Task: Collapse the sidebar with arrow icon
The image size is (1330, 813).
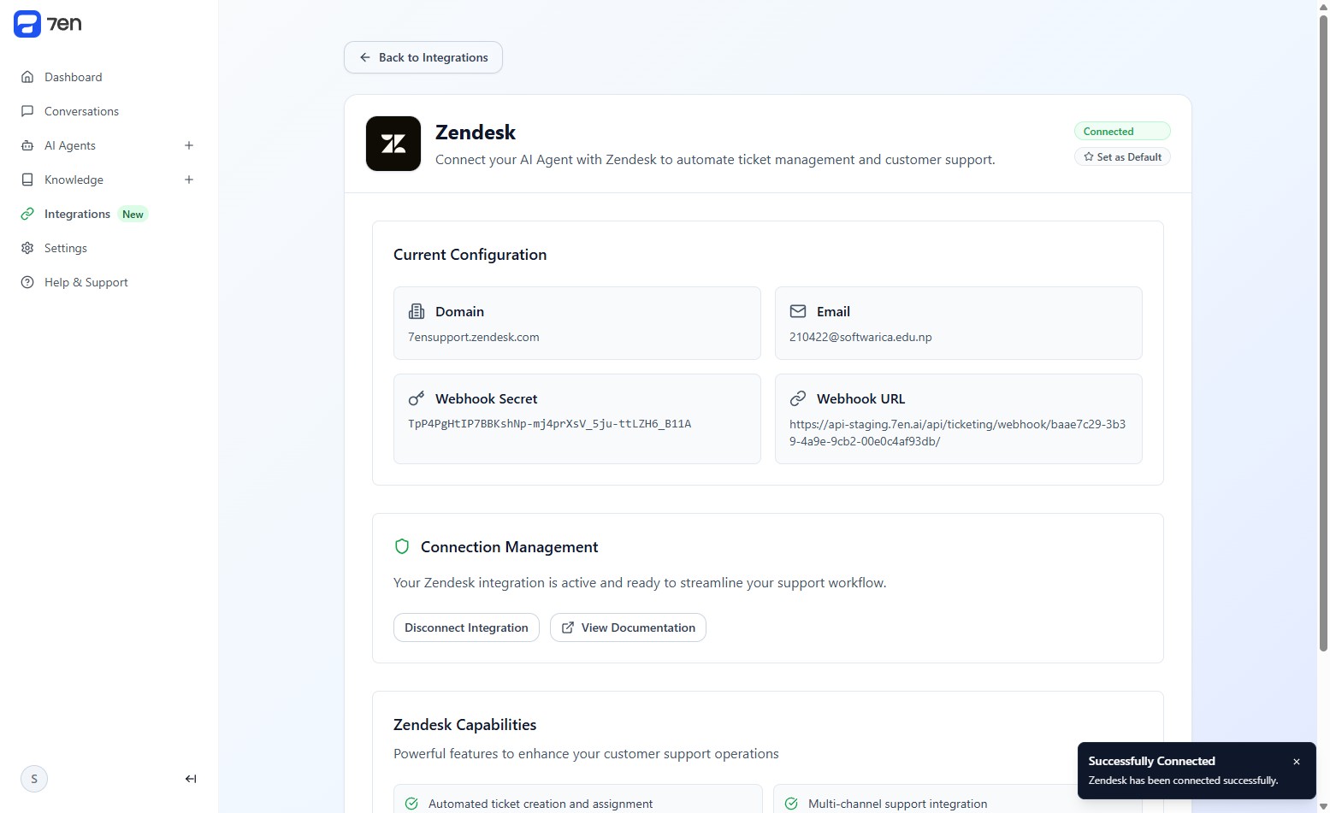Action: click(191, 779)
